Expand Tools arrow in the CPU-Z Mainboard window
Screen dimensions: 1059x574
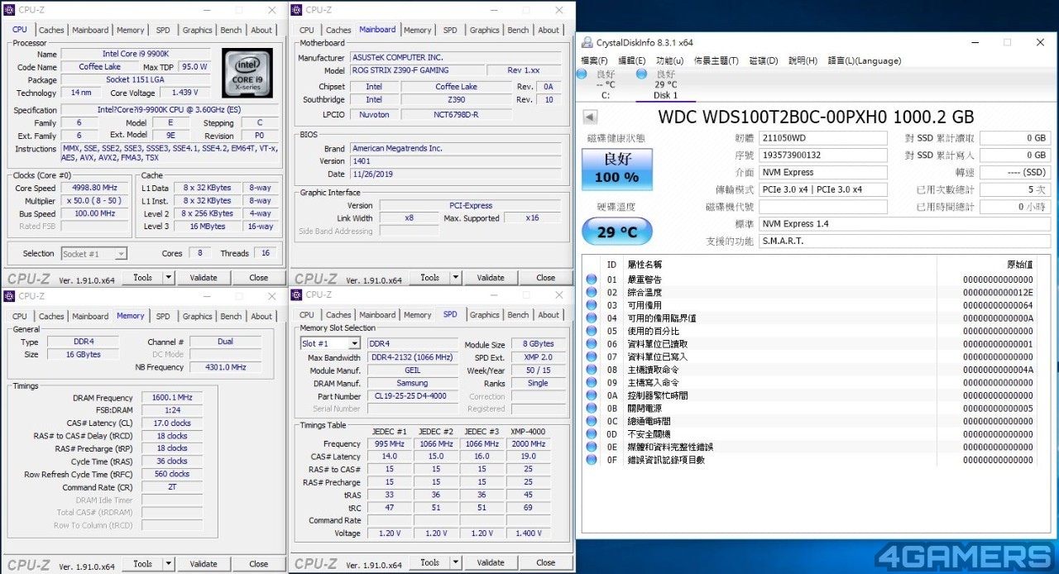[x=456, y=278]
